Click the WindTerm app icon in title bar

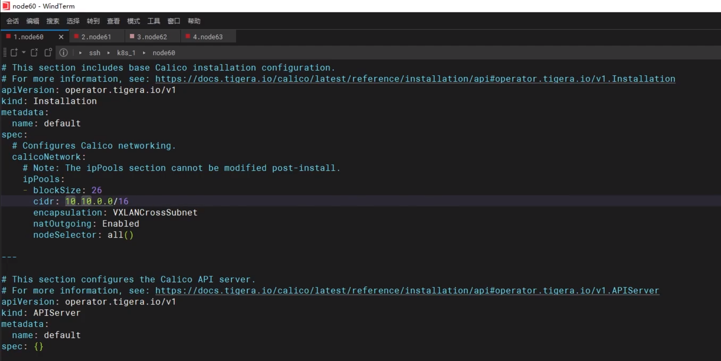tap(6, 6)
